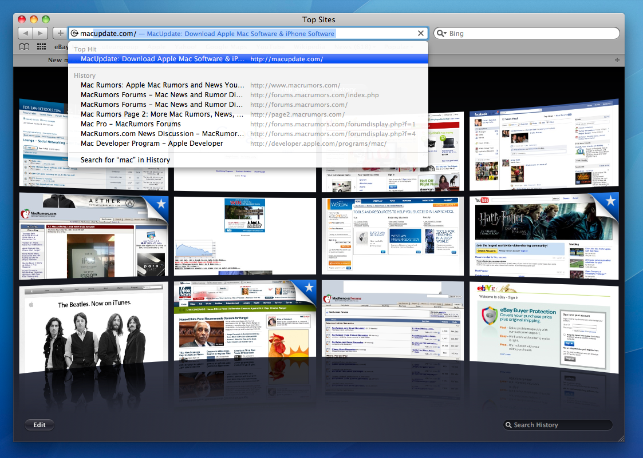Open a new tab with the plus icon
643x458 pixels.
617,60
